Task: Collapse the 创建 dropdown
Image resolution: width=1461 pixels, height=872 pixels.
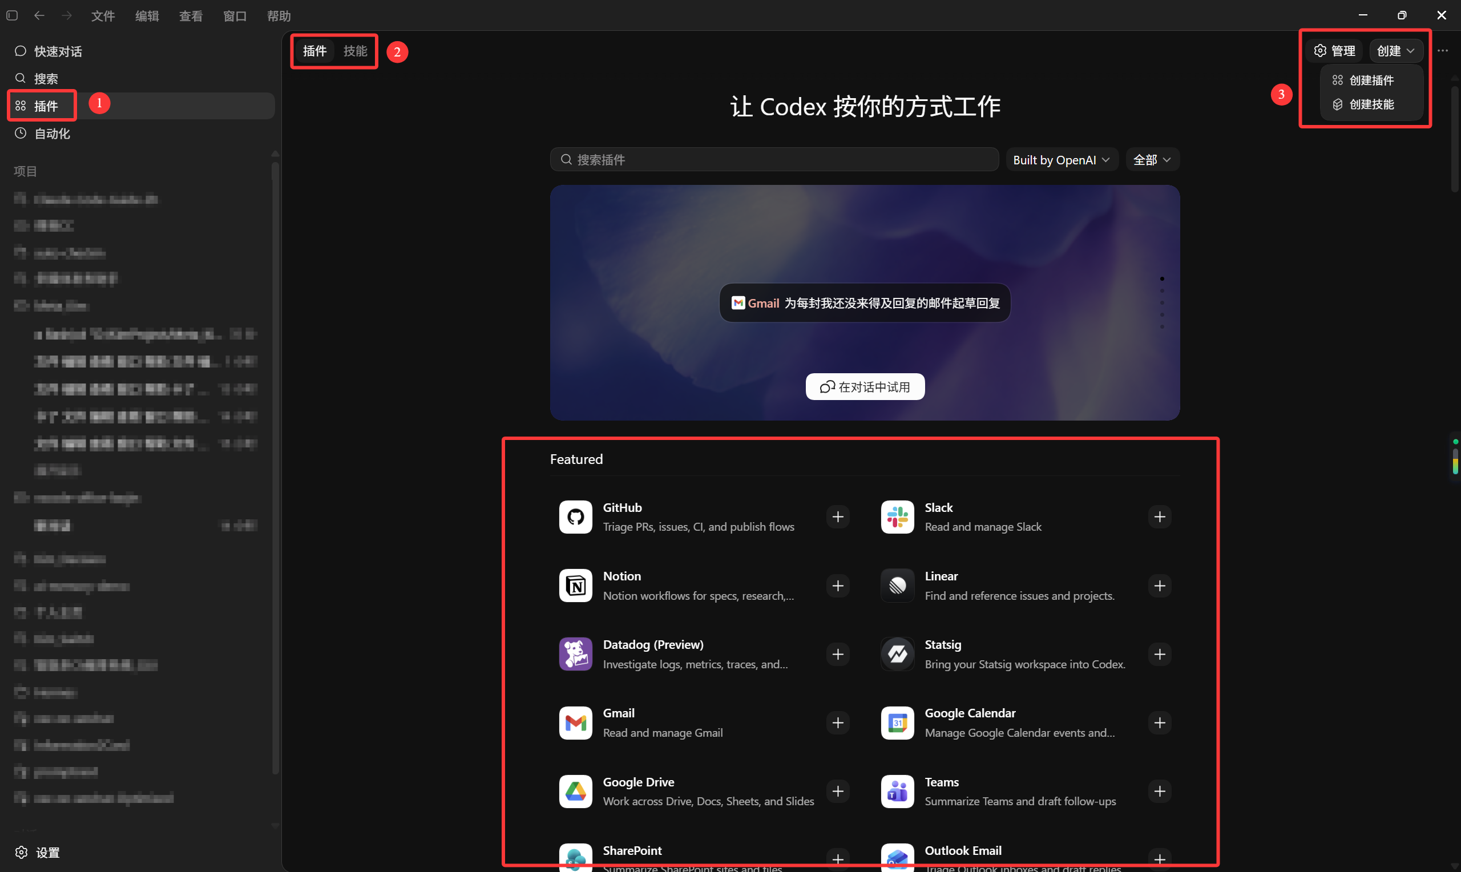Action: (x=1396, y=51)
